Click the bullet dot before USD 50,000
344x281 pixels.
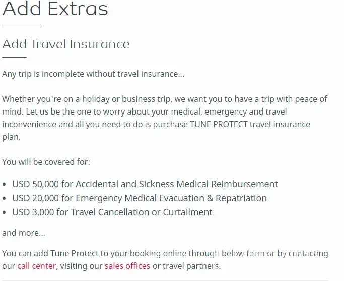pyautogui.click(x=5, y=185)
